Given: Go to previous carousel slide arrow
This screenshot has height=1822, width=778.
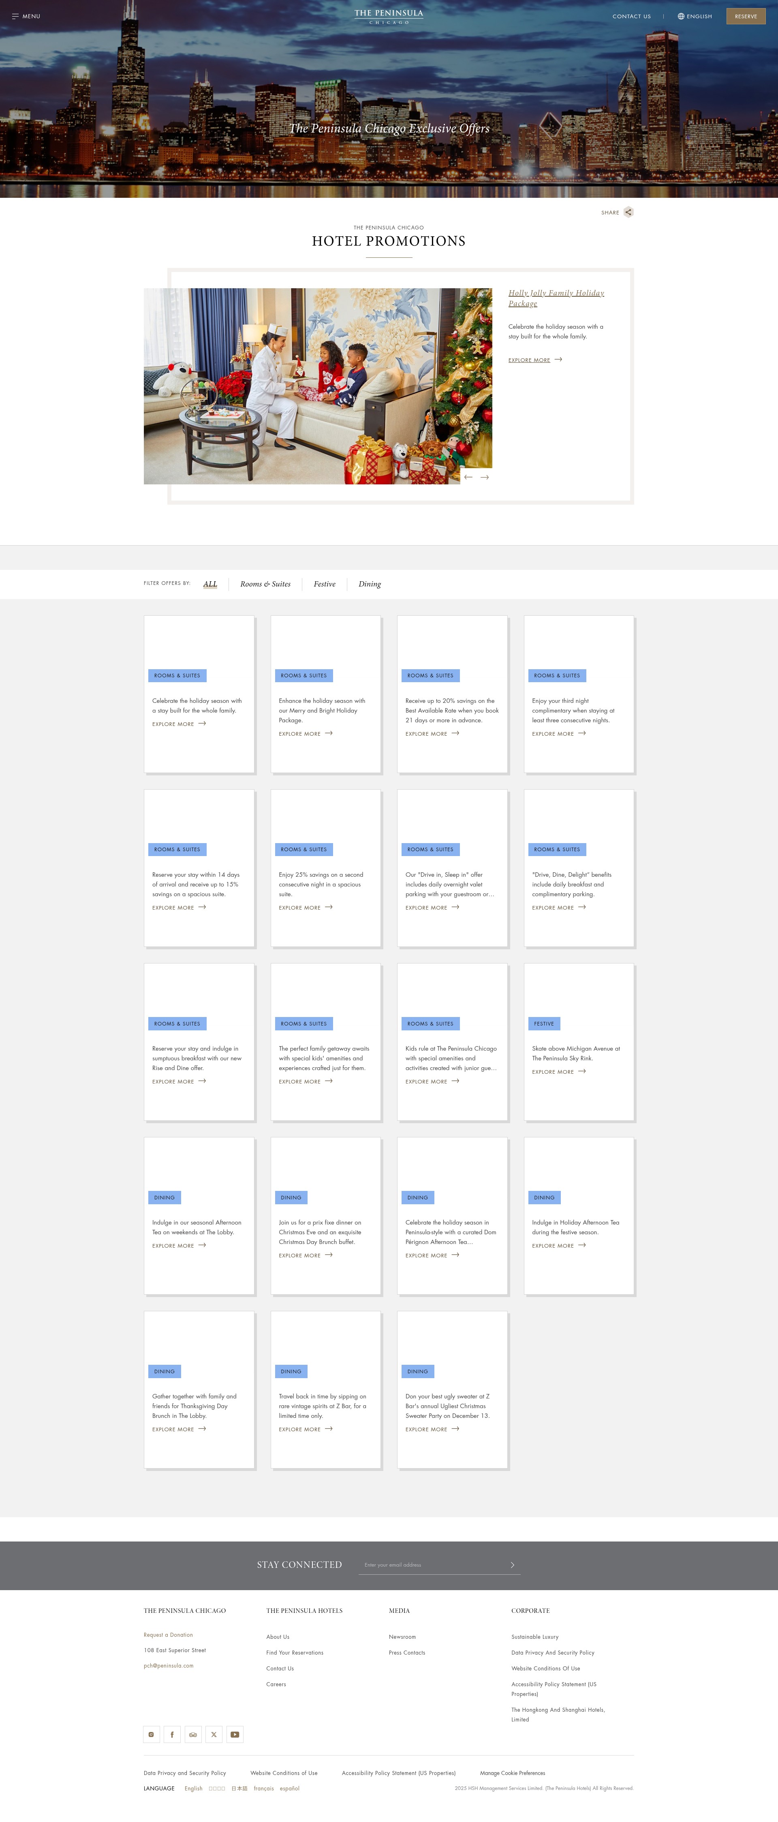Looking at the screenshot, I should 468,477.
